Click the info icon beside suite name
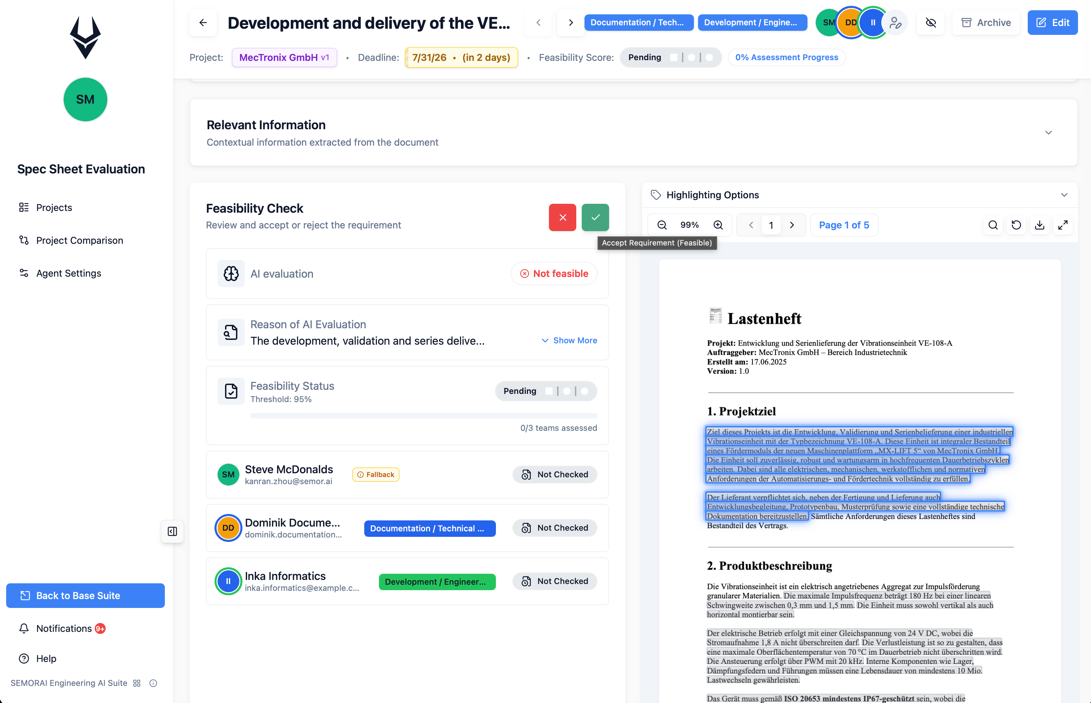Image resolution: width=1091 pixels, height=703 pixels. 153,683
